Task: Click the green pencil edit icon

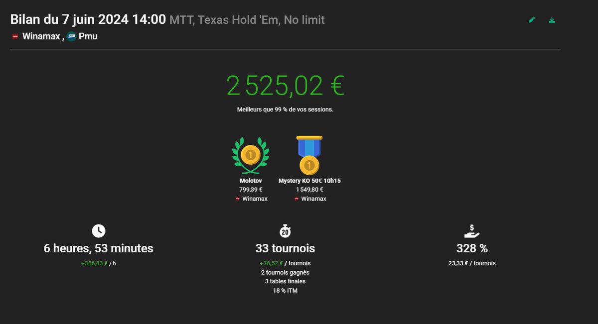Action: 532,20
